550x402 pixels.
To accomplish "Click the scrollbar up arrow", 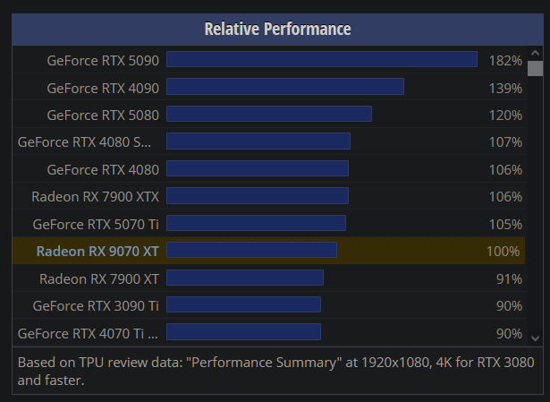I will click(x=535, y=53).
